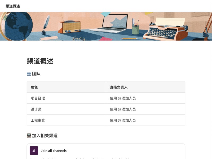Open the Join all channels workflow
This screenshot has height=159, width=212.
tap(53, 151)
